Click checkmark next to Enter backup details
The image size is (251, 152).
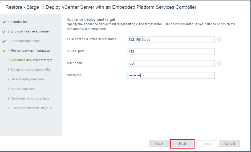tap(4, 41)
